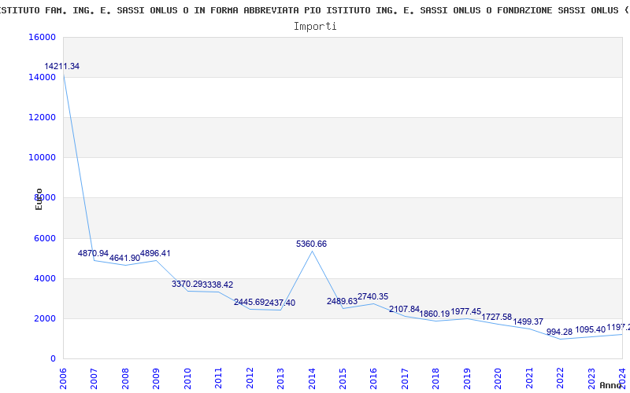Click the 2489.63 value label
Image resolution: width=630 pixels, height=393 pixels.
pyautogui.click(x=342, y=301)
